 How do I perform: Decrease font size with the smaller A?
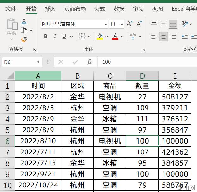[139, 24]
